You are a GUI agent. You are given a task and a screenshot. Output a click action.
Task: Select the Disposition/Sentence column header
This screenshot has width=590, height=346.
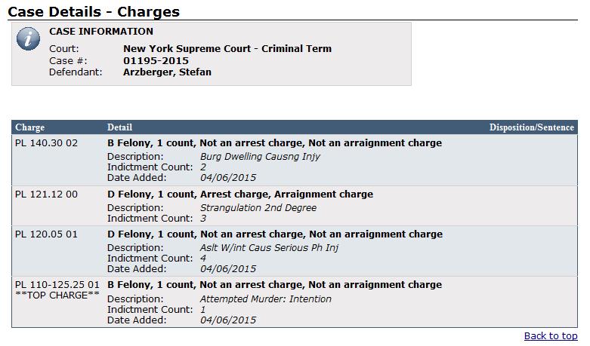[x=532, y=127]
